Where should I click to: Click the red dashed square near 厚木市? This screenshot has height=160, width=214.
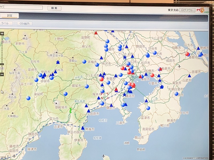105,96
